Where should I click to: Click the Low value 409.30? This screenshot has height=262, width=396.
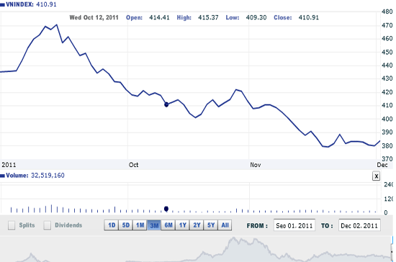tap(256, 18)
